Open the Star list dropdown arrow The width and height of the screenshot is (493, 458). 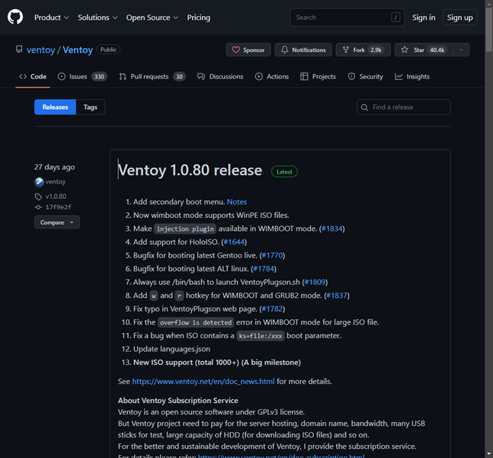pyautogui.click(x=461, y=50)
